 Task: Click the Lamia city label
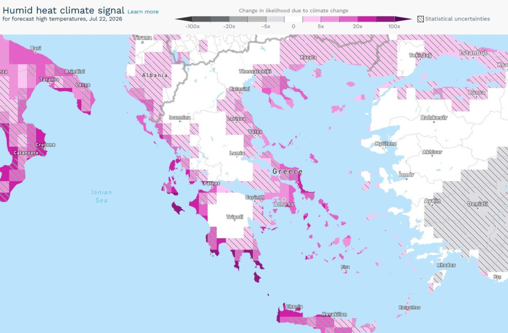[237, 153]
